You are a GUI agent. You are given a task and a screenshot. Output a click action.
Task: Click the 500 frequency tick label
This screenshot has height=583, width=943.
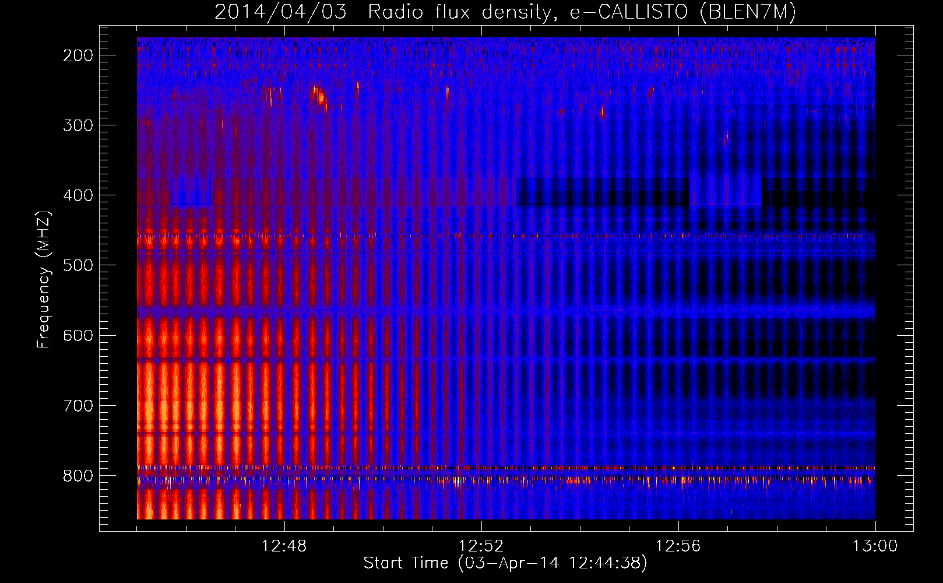pyautogui.click(x=78, y=265)
